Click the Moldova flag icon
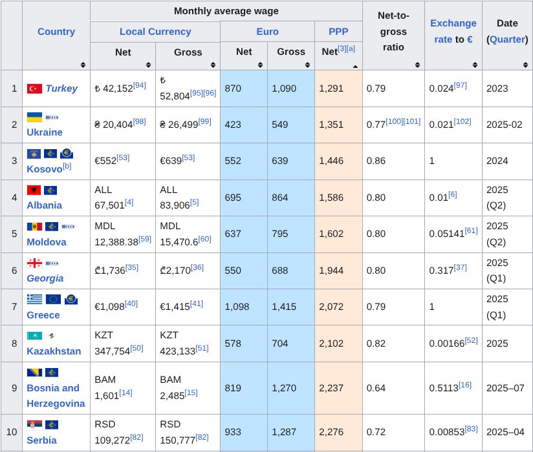533x452 pixels. [34, 227]
